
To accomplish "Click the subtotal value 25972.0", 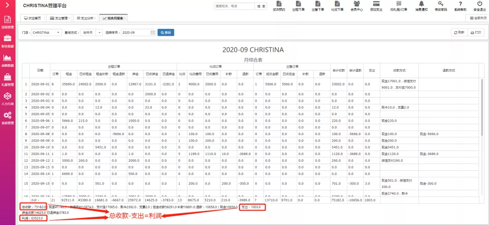I will point(135,200).
